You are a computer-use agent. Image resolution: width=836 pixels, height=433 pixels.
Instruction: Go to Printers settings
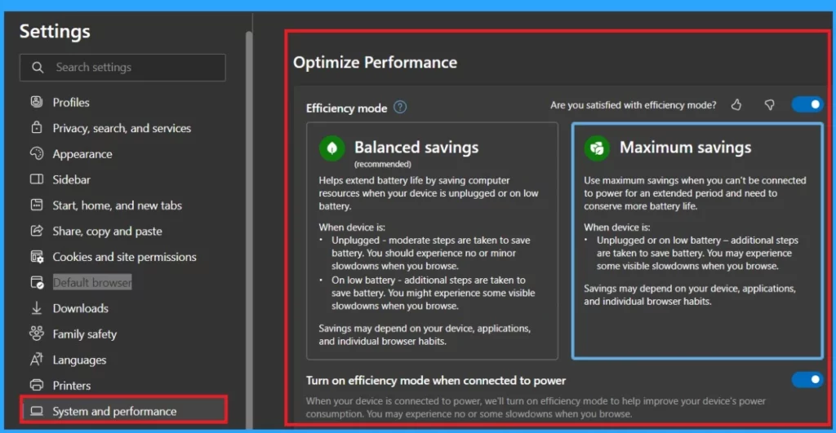pos(72,386)
